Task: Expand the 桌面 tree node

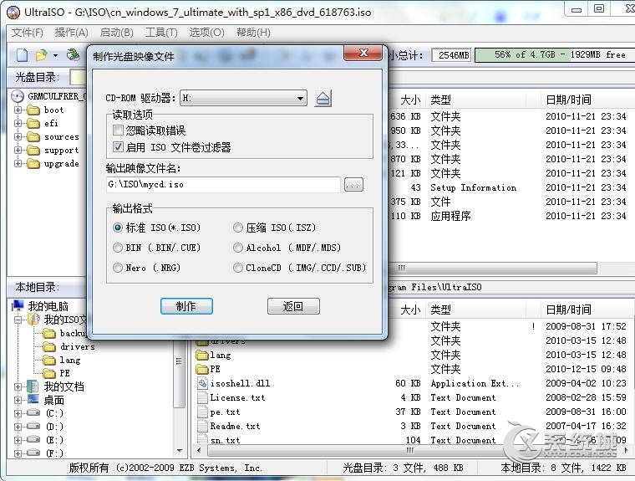Action: (x=18, y=401)
